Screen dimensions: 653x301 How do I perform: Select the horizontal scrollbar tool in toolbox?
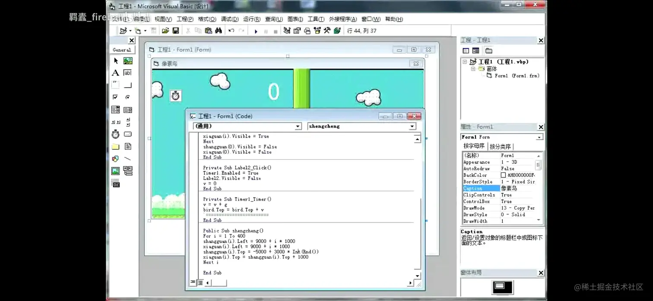[x=116, y=122]
